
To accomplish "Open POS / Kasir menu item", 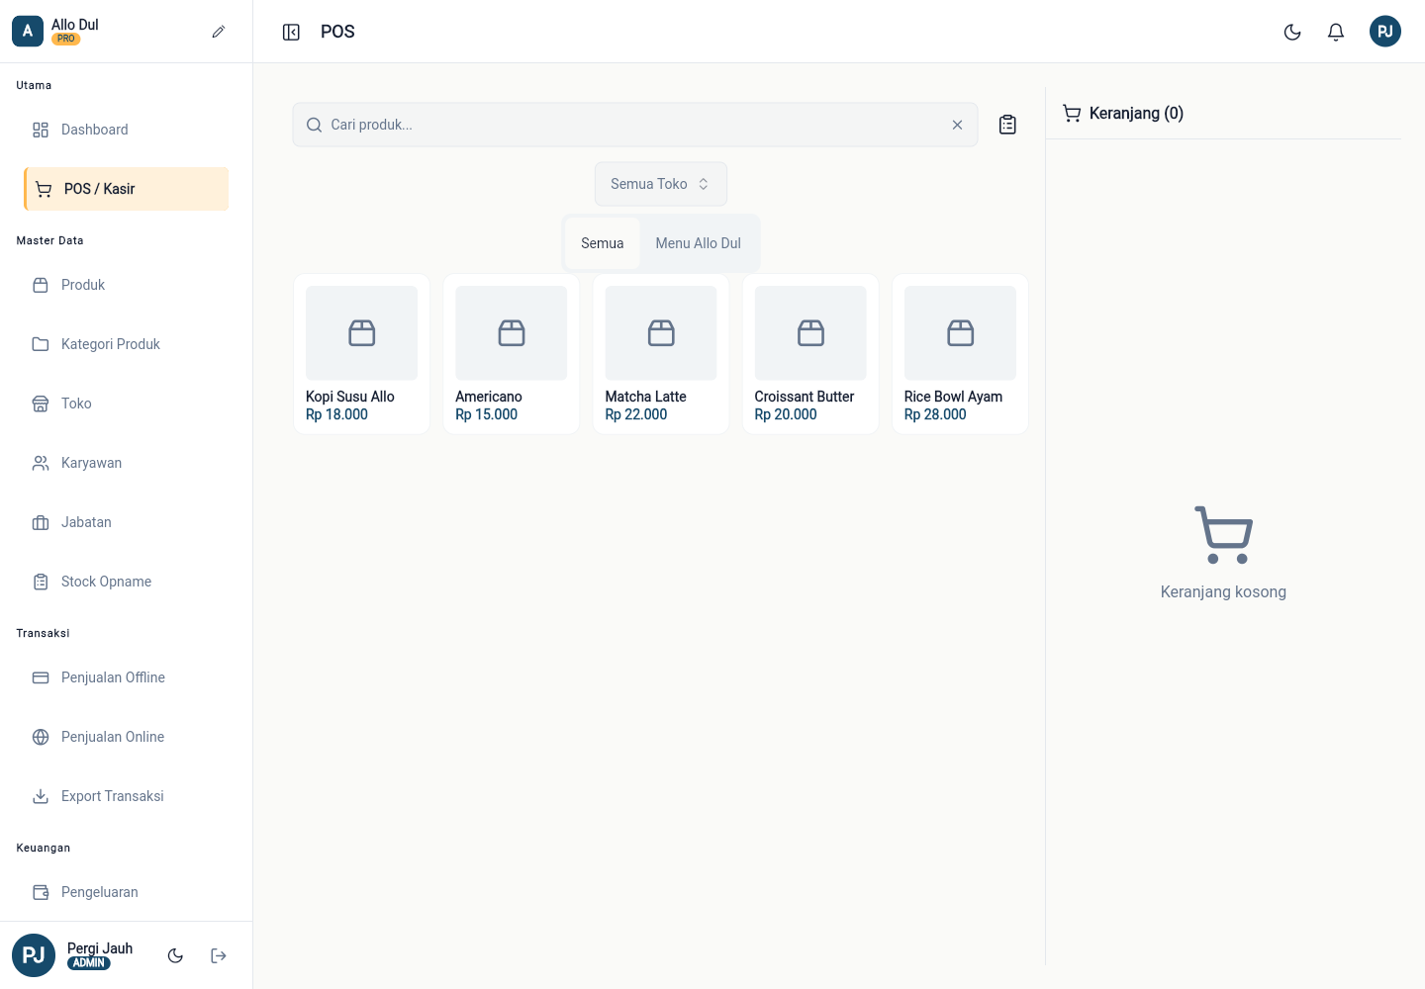I will [127, 189].
